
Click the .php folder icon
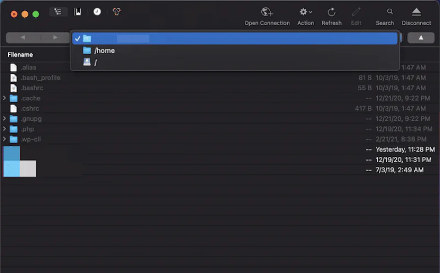click(x=13, y=129)
